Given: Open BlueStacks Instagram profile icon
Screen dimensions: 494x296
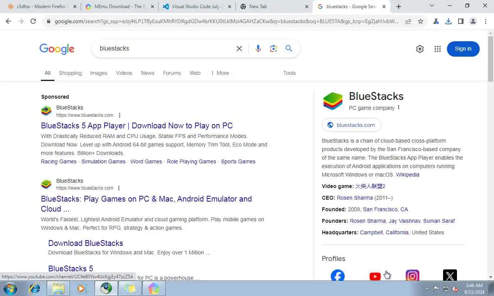Looking at the screenshot, I should pyautogui.click(x=413, y=276).
